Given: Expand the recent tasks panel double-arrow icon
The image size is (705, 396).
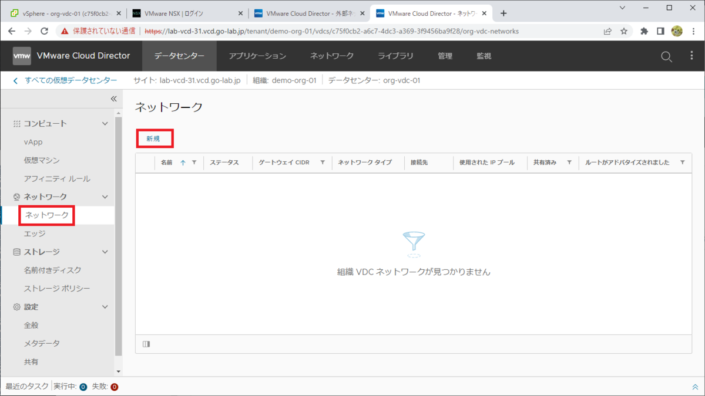Looking at the screenshot, I should coord(695,387).
